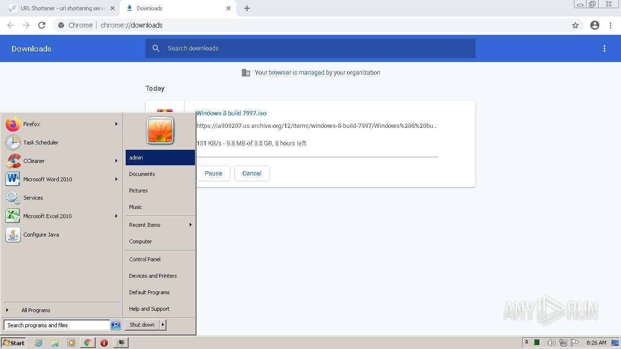Expand Microsoft Excel 2010 recent files arrow

coord(116,216)
